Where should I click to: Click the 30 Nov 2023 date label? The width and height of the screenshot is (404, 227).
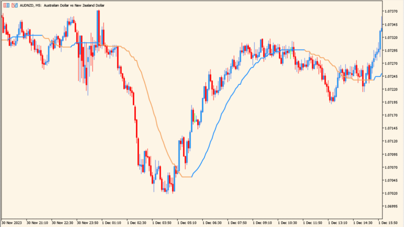pyautogui.click(x=12, y=223)
